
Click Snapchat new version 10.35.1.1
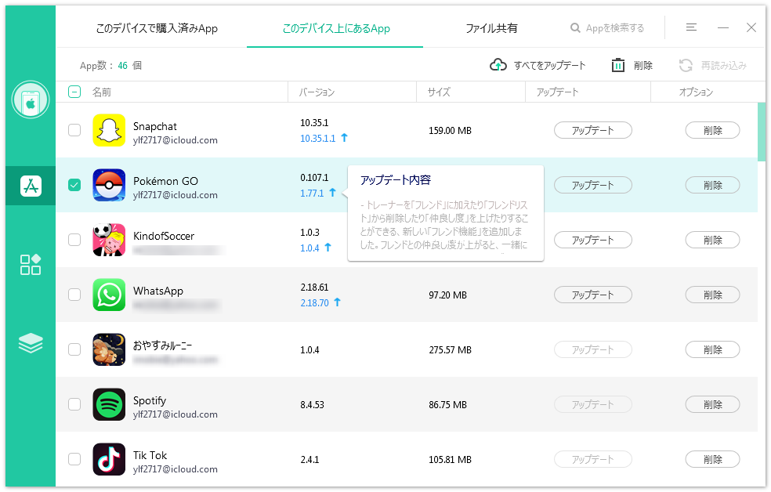point(317,138)
